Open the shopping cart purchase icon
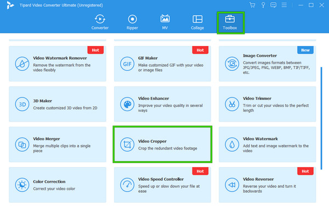The width and height of the screenshot is (329, 207). [252, 5]
